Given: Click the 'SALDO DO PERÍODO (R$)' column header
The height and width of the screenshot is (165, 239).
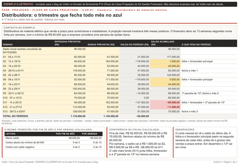Looking at the screenshot, I should pos(134,45).
